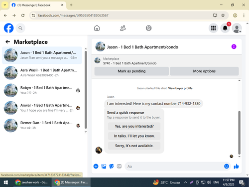Screen dimensions: 249x187
Task: Open the account profile picture menu
Action: click(237, 28)
